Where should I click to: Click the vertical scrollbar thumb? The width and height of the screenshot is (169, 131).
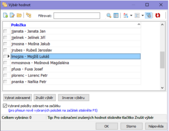162,60
